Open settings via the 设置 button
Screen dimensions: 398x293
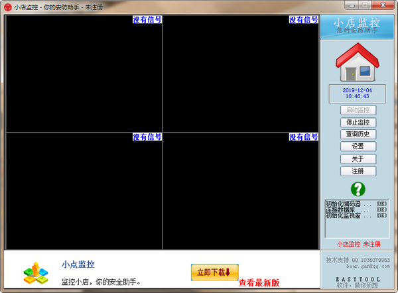(358, 146)
